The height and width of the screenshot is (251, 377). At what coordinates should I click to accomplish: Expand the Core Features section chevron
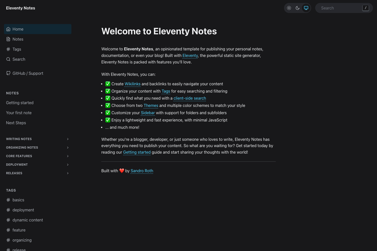(x=68, y=156)
